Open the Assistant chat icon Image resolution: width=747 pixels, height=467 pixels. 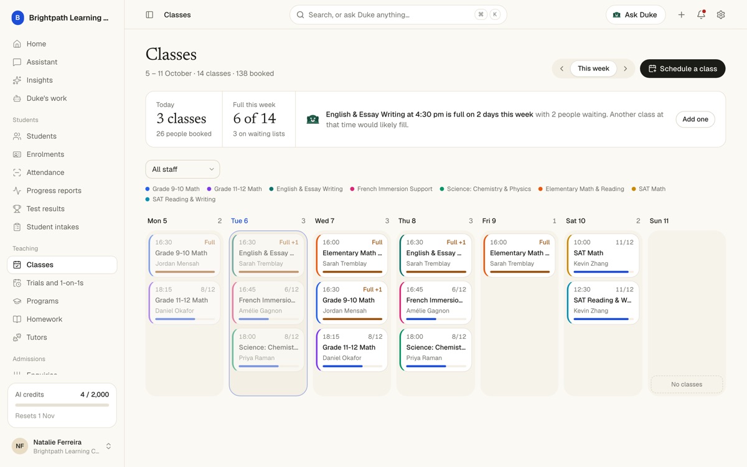(x=17, y=62)
